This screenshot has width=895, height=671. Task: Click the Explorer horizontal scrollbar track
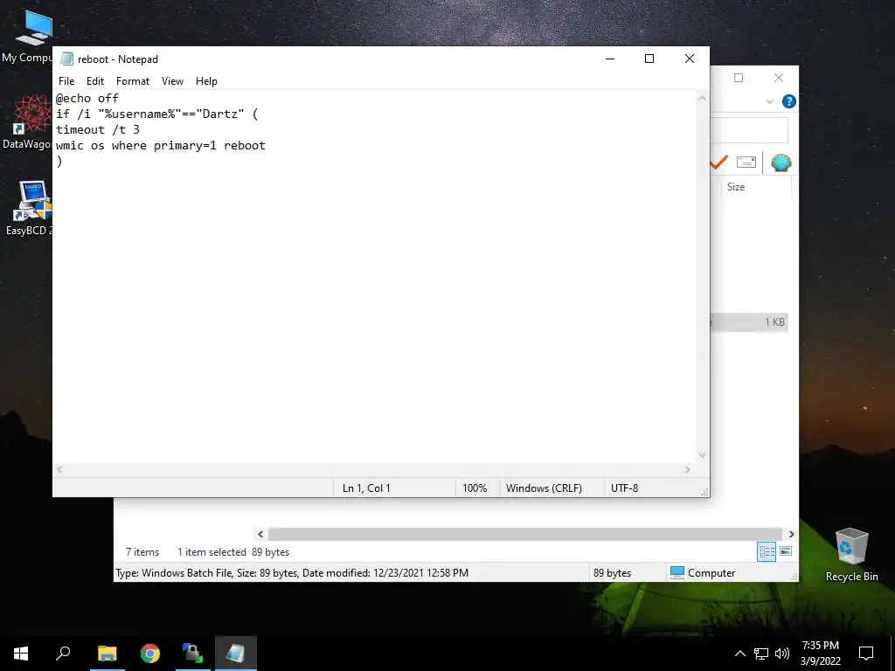pos(525,534)
